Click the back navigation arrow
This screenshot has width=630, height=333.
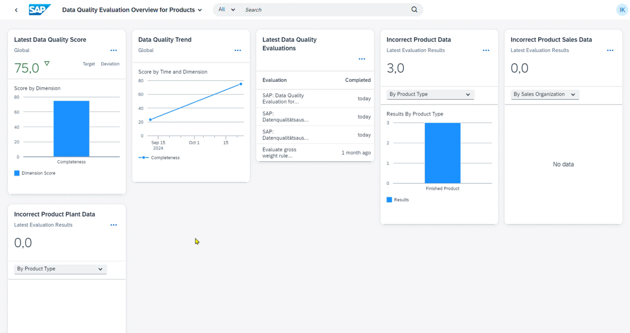pos(16,9)
